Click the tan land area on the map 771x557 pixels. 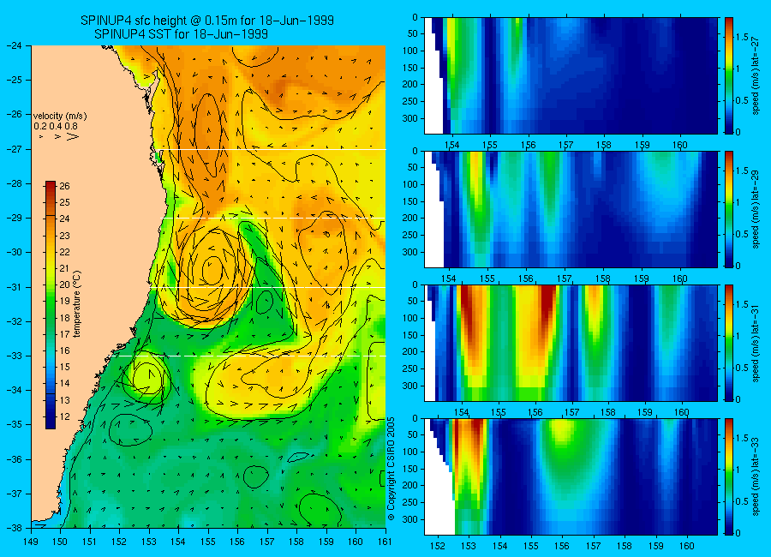tap(88, 246)
